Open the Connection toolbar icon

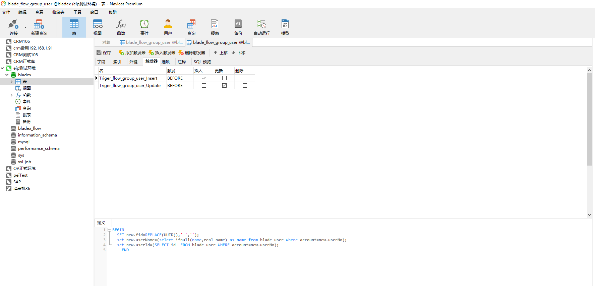click(x=13, y=27)
